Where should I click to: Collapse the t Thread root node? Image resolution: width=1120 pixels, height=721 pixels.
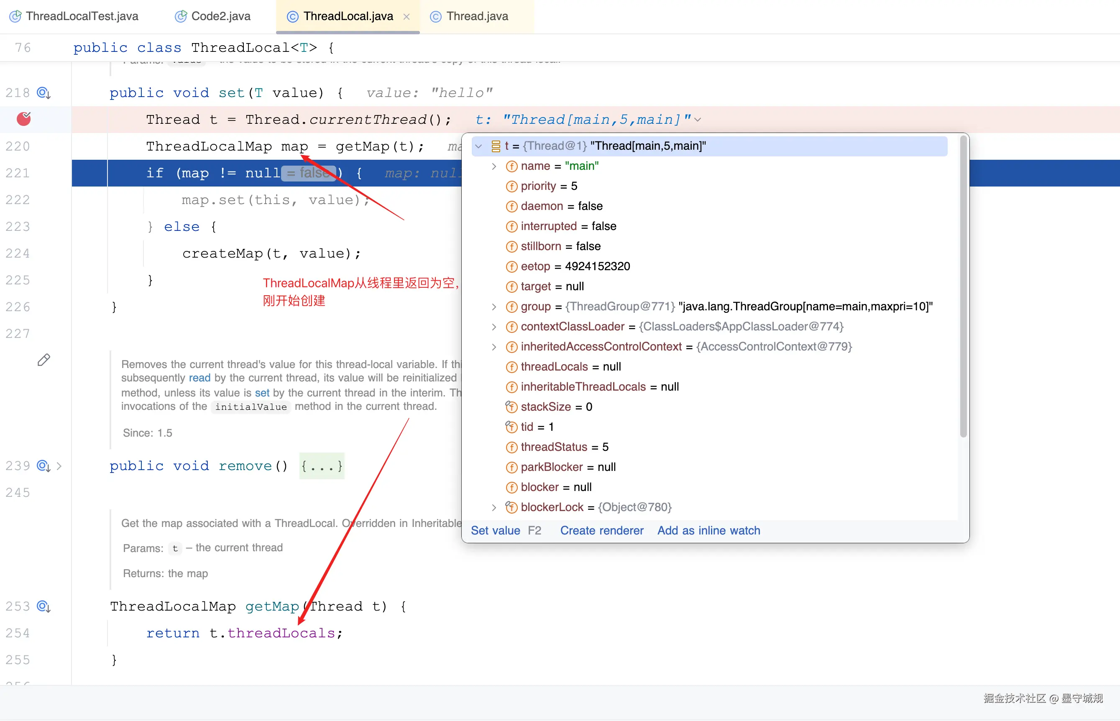pos(478,146)
